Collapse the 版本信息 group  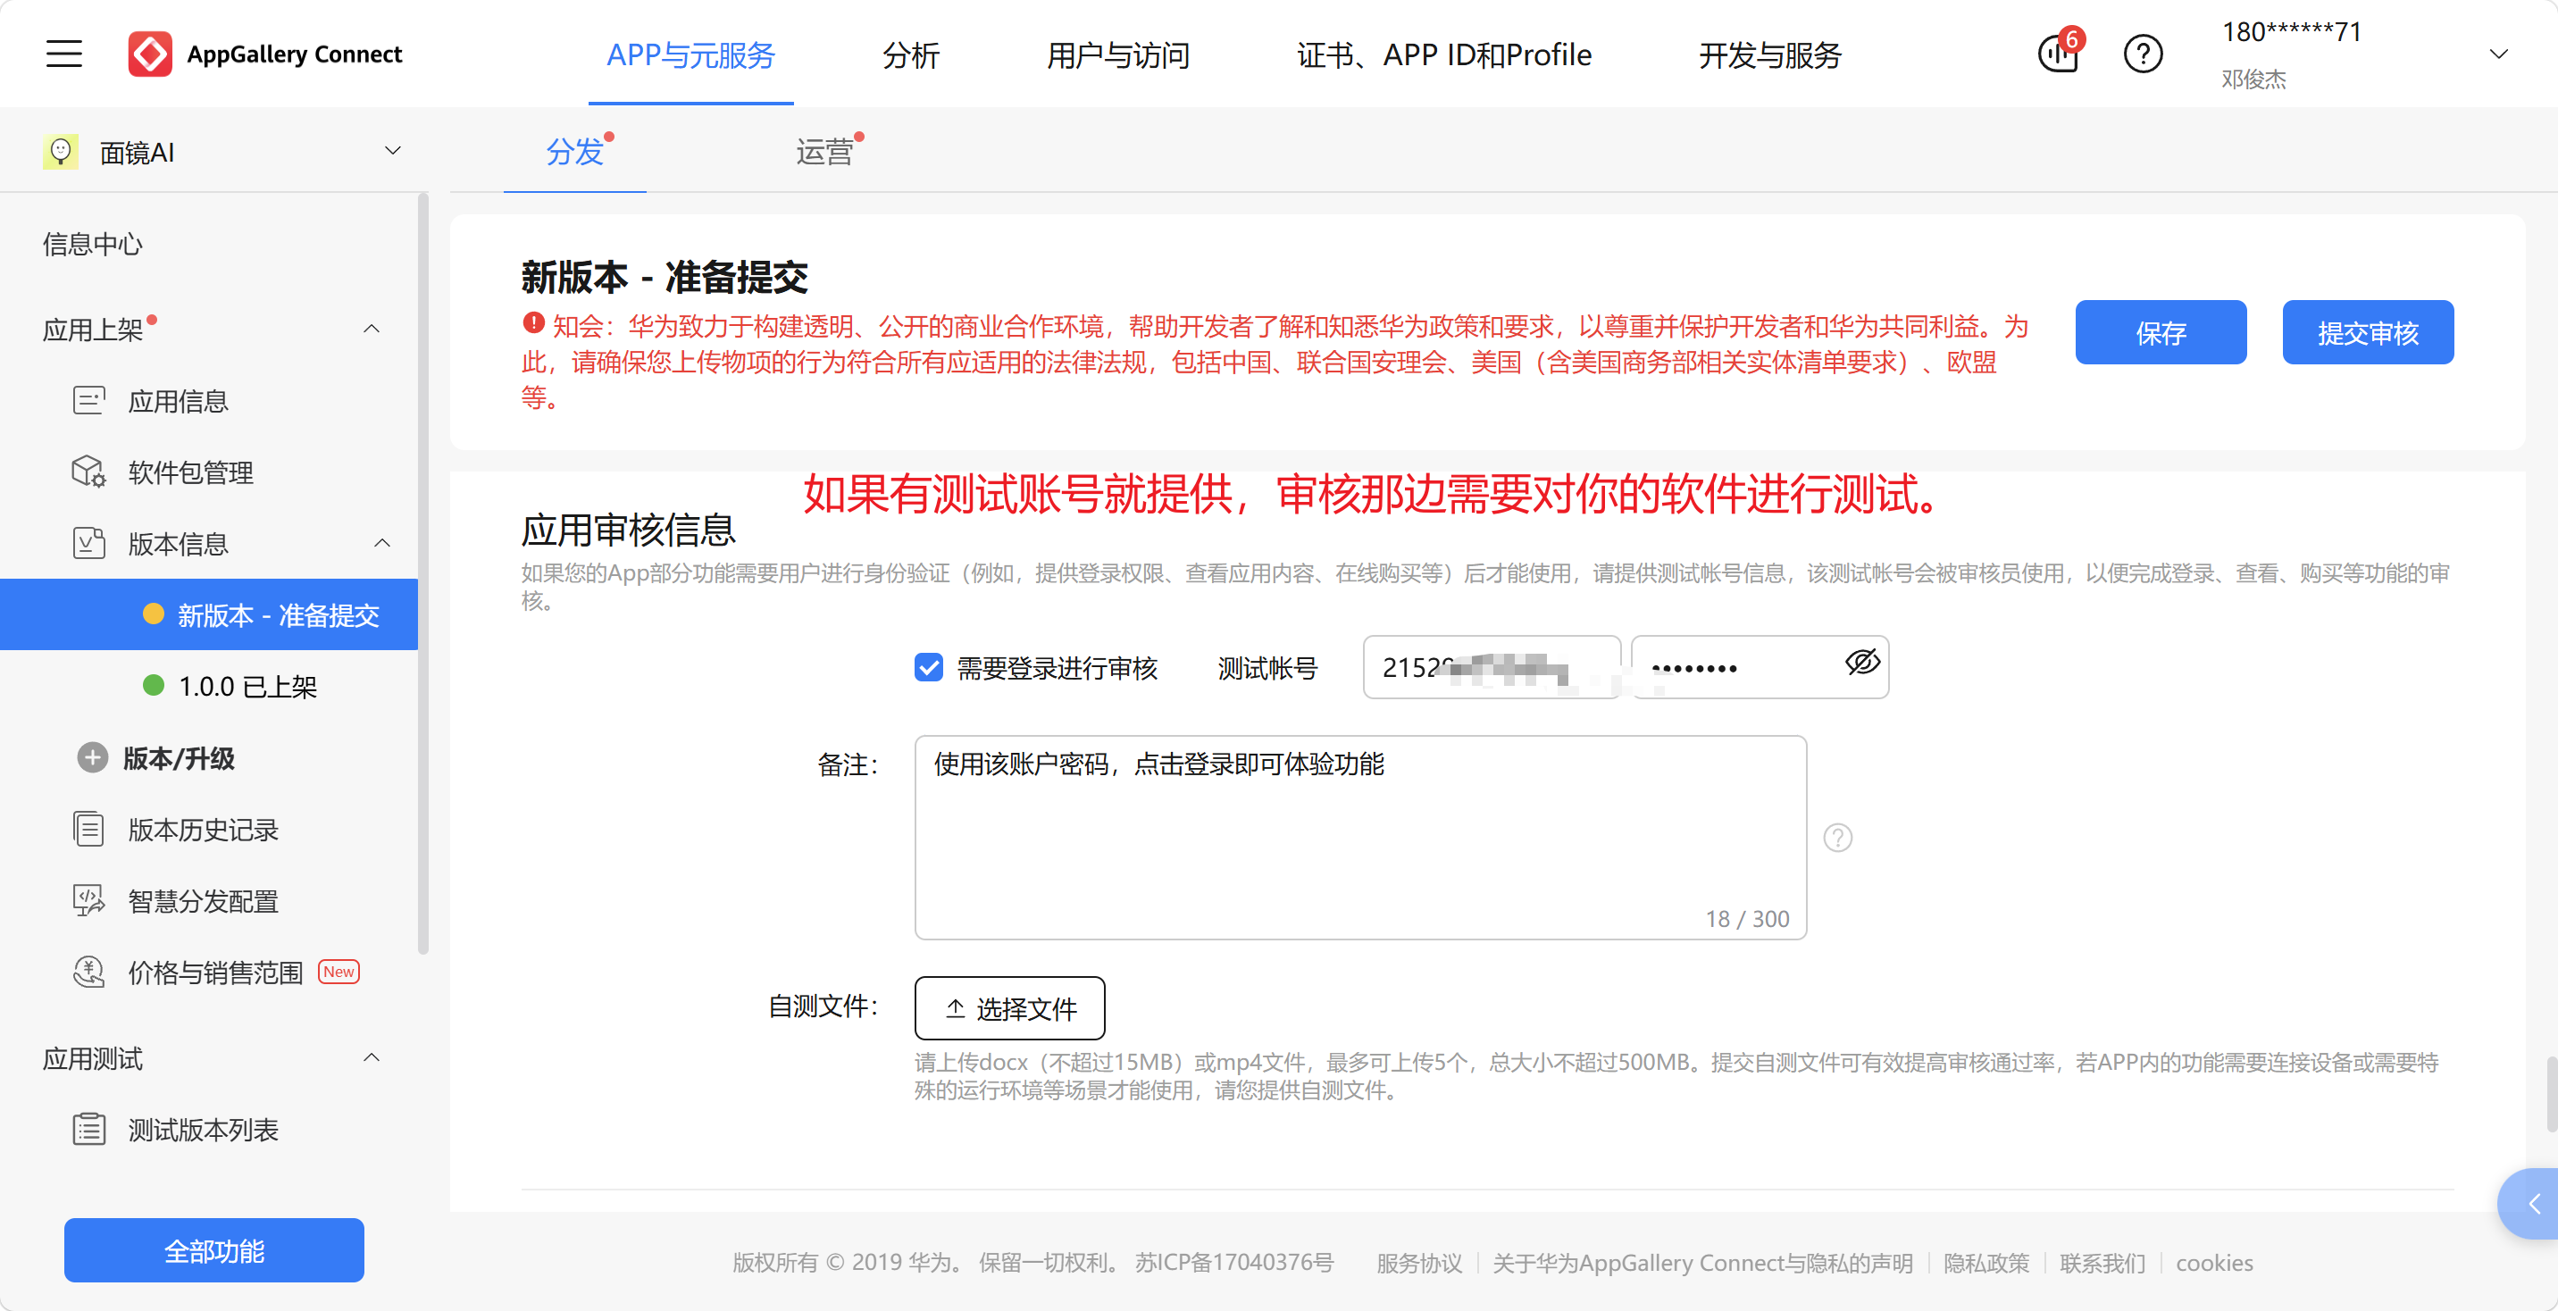(x=382, y=543)
